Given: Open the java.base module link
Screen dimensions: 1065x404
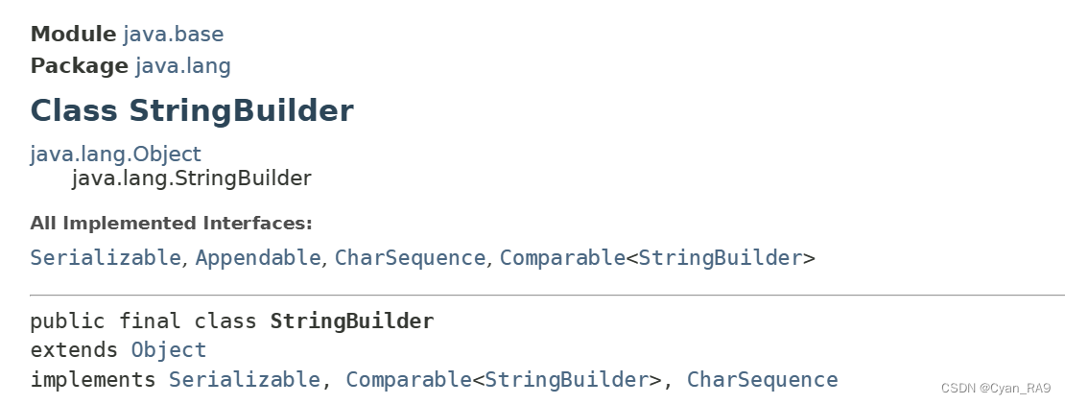Looking at the screenshot, I should click(174, 34).
